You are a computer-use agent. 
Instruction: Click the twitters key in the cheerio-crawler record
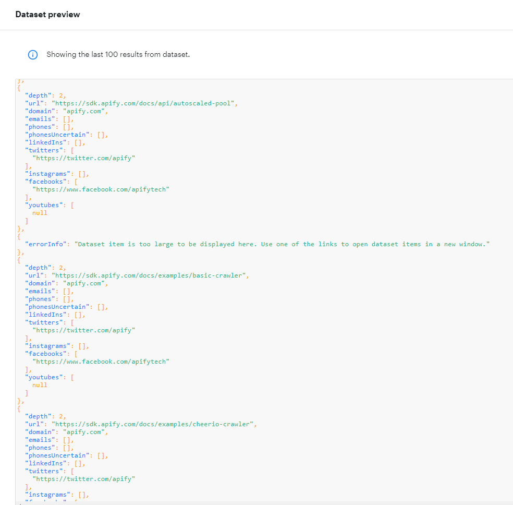[44, 471]
